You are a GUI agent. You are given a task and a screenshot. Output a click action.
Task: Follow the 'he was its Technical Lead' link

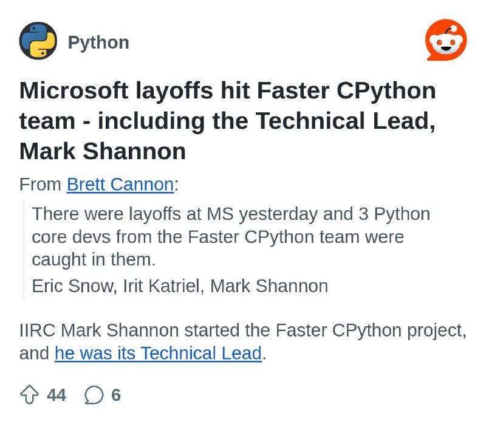(157, 353)
